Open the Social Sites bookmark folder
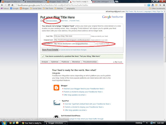The height and width of the screenshot is (125, 166). tap(36, 8)
